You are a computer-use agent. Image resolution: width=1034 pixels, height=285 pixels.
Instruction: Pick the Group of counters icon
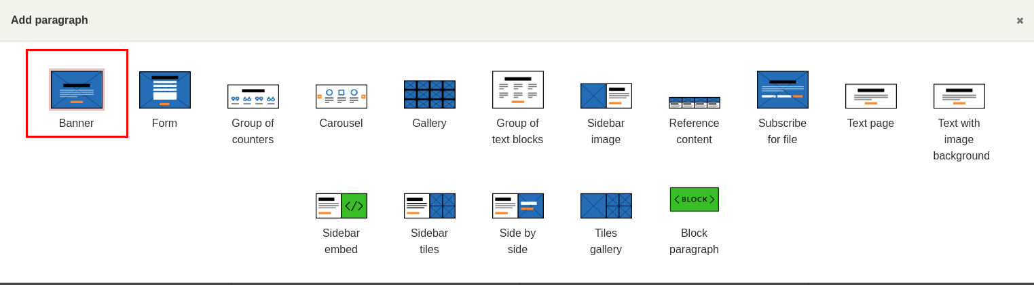[253, 96]
